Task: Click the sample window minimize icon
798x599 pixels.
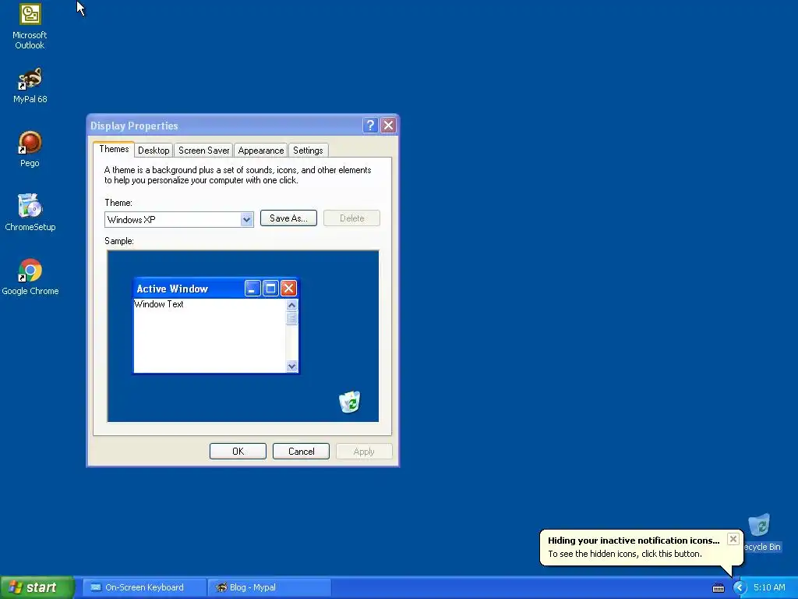Action: point(252,289)
